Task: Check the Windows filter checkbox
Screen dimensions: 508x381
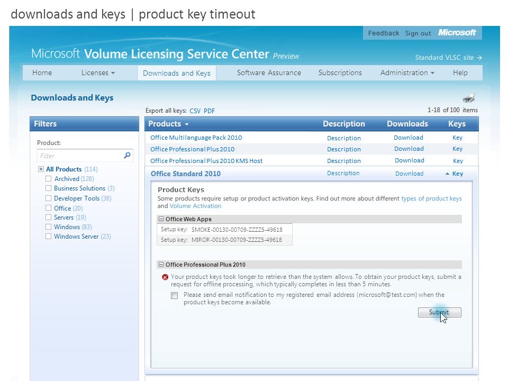Action: 48,226
